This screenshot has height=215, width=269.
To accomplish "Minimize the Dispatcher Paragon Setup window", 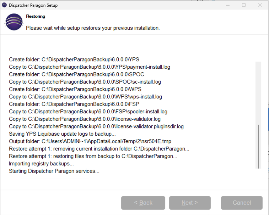I will coord(228,5).
